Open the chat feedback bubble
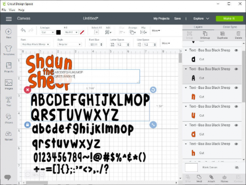Viewport: 246px width, 185px height. point(7,177)
